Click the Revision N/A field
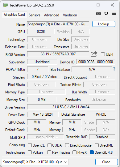The image size is (120, 167). pyautogui.click(x=81, y=32)
